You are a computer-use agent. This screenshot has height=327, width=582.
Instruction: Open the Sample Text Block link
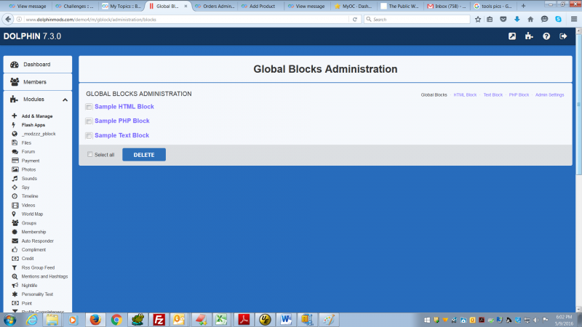coord(121,135)
